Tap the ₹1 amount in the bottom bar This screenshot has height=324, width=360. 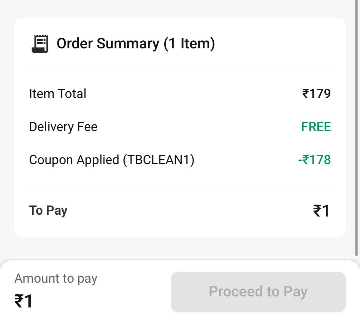24,301
